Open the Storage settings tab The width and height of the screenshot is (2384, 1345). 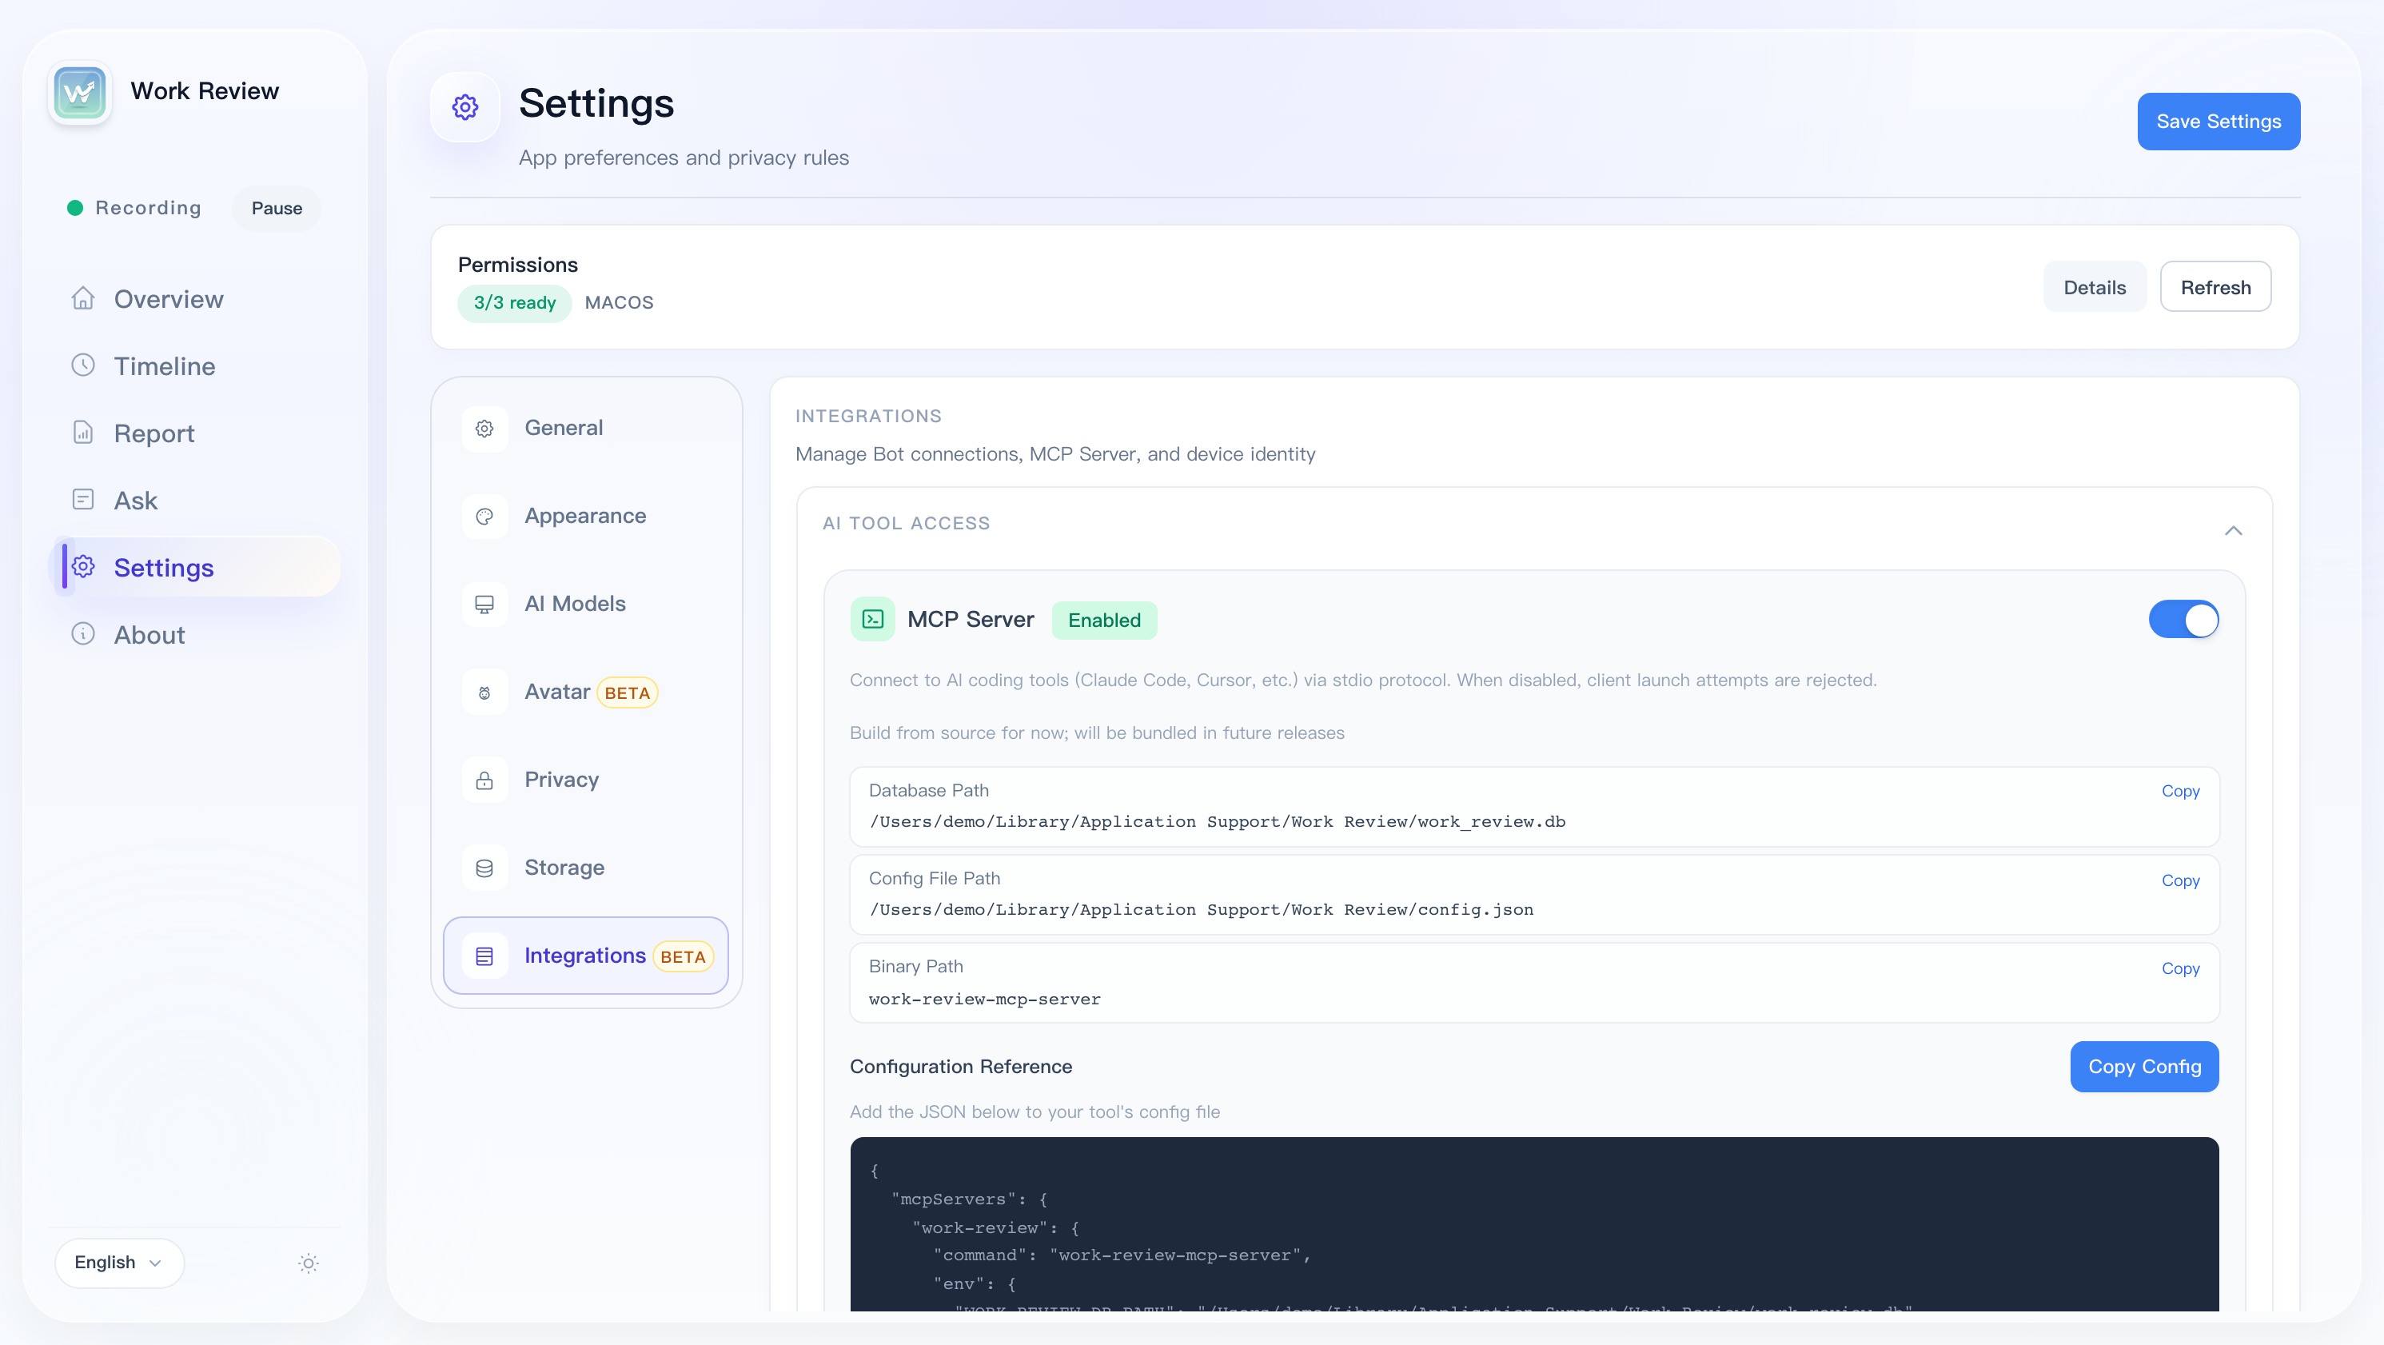pyautogui.click(x=586, y=868)
